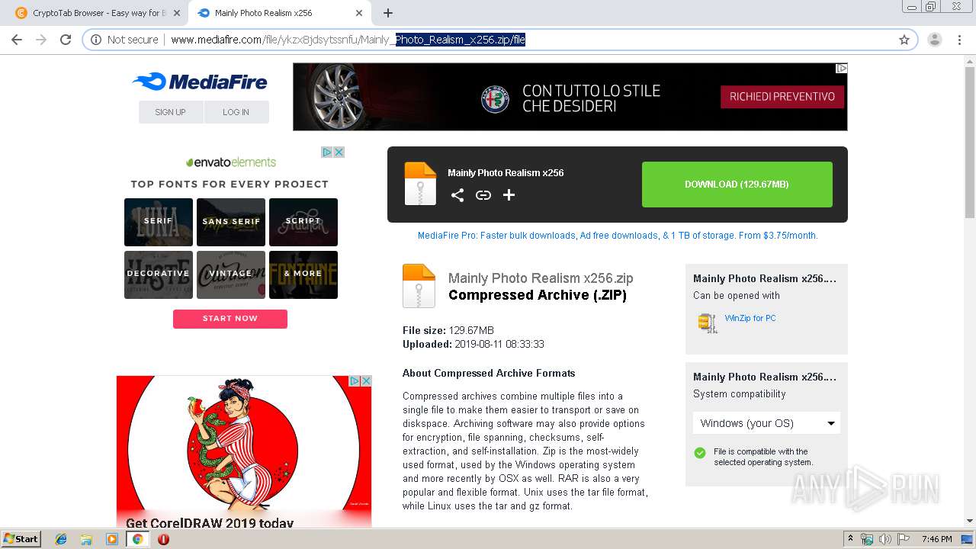This screenshot has height=549, width=976.
Task: Click the MediaFire logo
Action: point(200,82)
